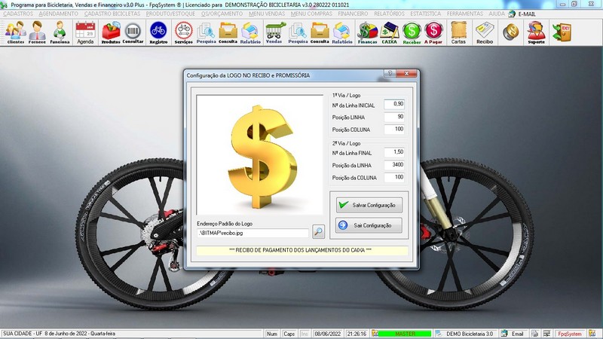Open the OS/ORÇAMENTO menu
Viewport: 603px width, 339px height.
pyautogui.click(x=222, y=14)
